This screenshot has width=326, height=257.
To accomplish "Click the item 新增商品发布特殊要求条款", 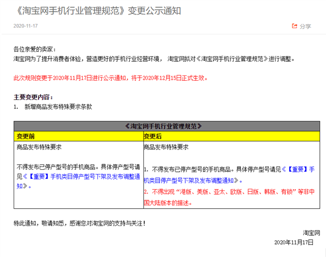I will (58, 107).
